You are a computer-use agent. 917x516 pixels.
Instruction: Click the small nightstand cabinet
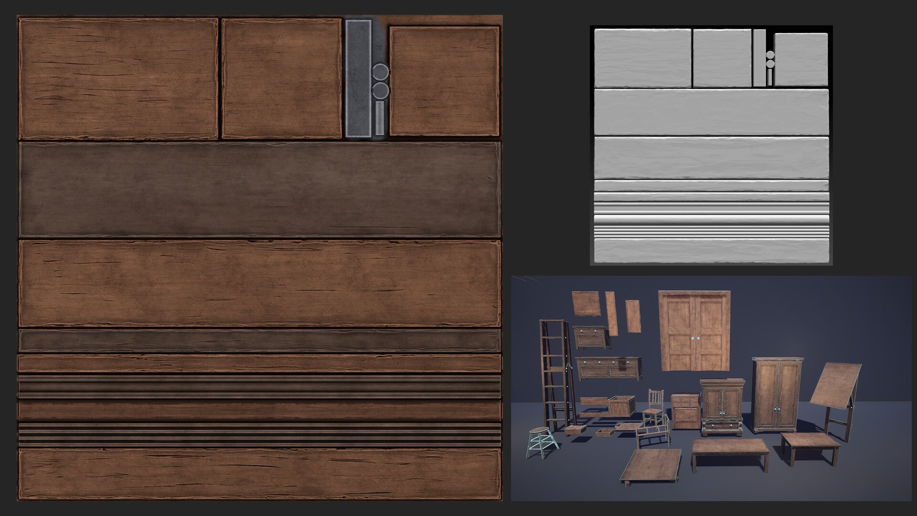pos(684,411)
